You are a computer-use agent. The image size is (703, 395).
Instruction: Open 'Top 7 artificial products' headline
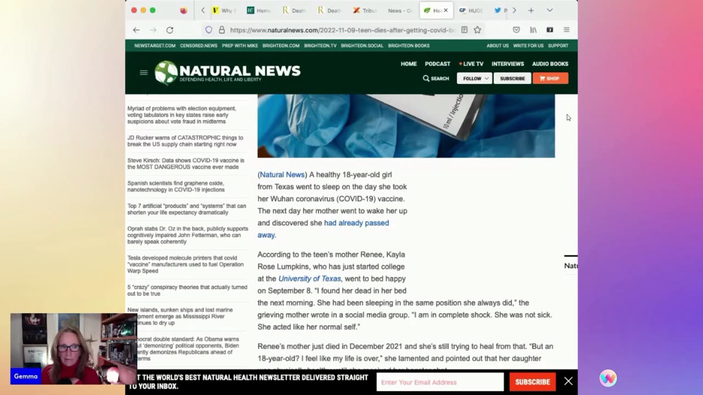(x=187, y=209)
